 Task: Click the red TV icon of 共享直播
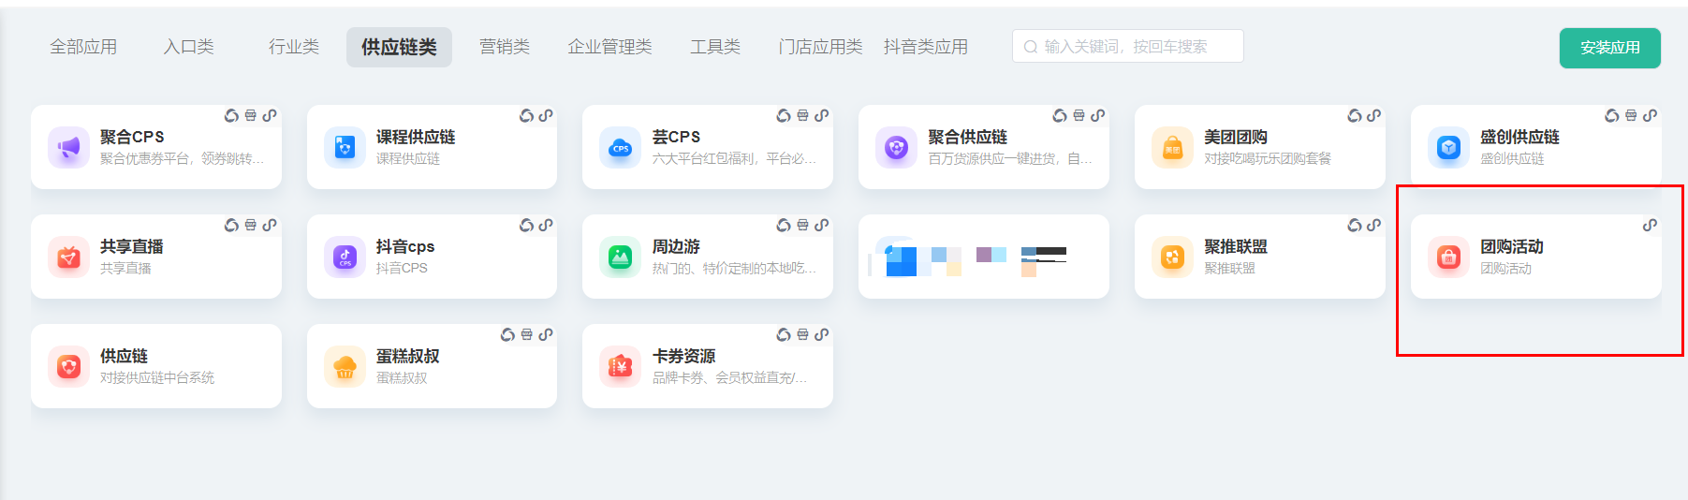(68, 257)
